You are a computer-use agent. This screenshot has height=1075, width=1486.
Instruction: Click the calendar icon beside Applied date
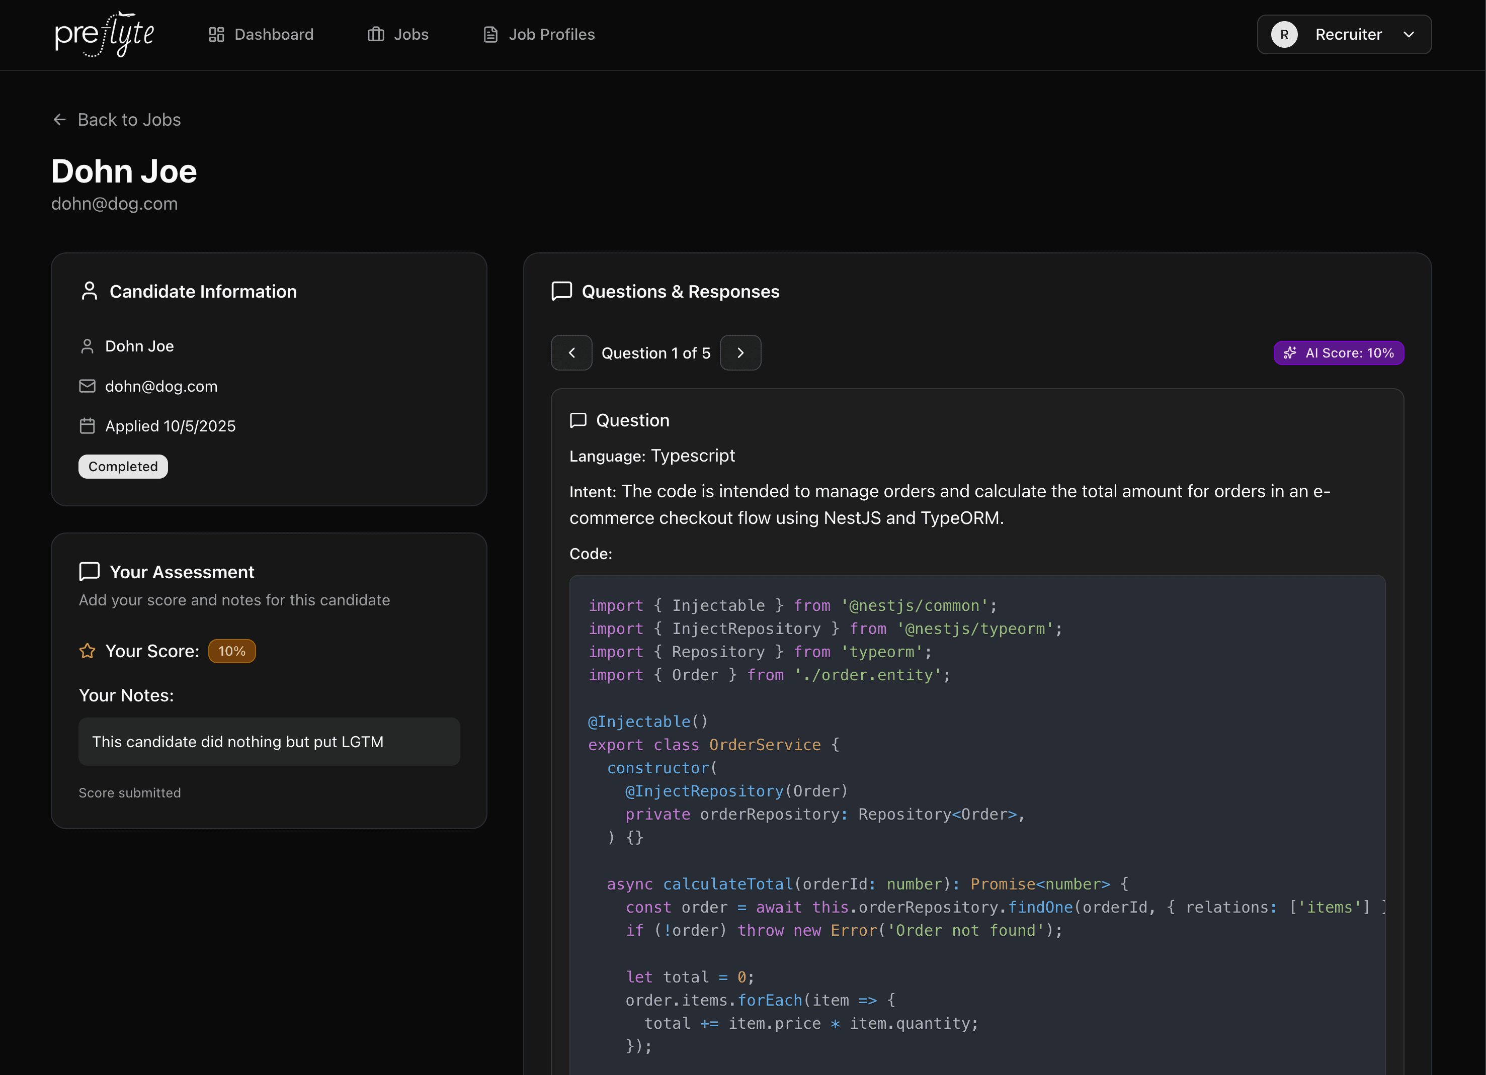click(87, 426)
